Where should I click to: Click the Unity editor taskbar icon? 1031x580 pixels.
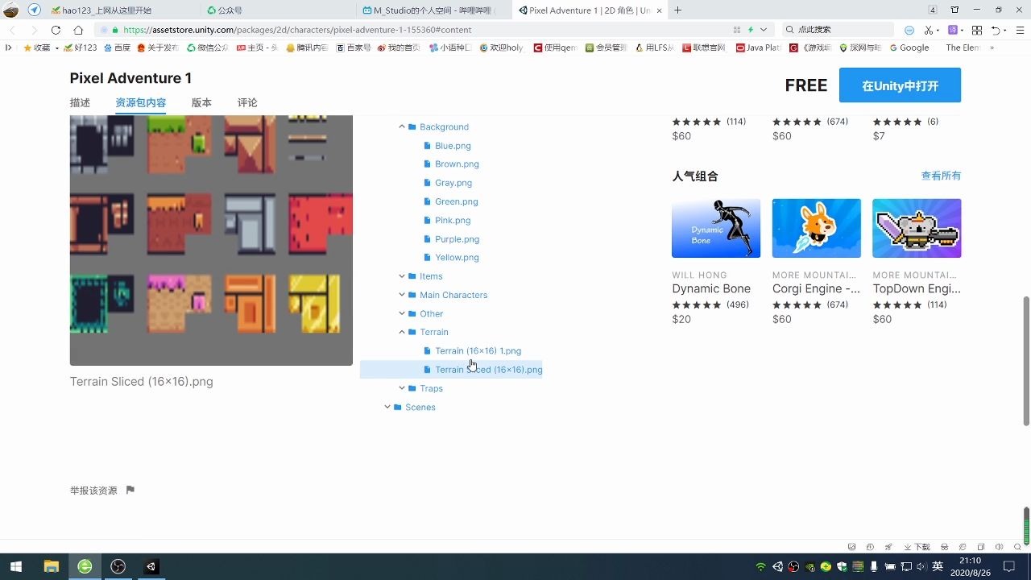pyautogui.click(x=151, y=566)
